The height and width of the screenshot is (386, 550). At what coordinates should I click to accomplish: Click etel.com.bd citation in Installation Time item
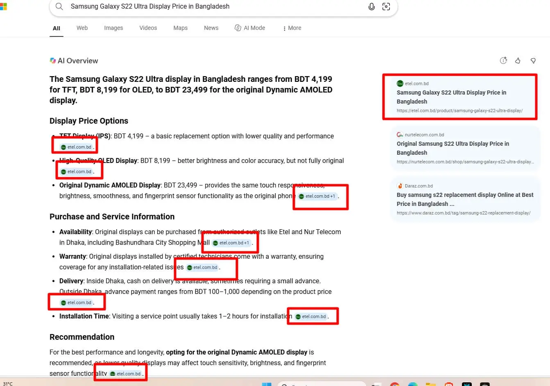click(x=311, y=316)
